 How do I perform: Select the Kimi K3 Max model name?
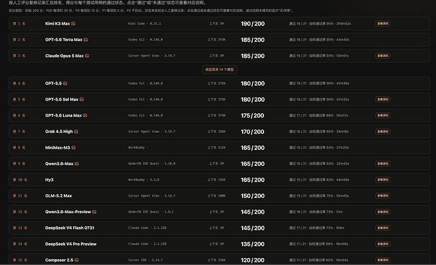point(58,23)
